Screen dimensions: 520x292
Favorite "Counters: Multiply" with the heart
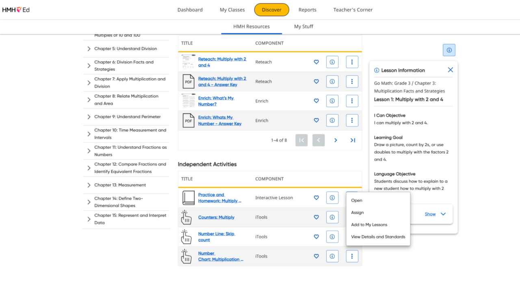click(x=316, y=217)
